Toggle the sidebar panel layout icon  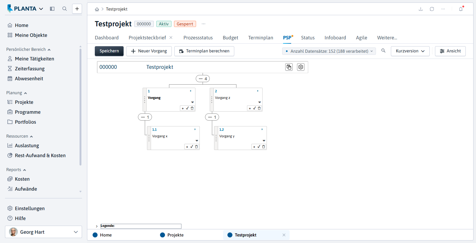click(52, 9)
